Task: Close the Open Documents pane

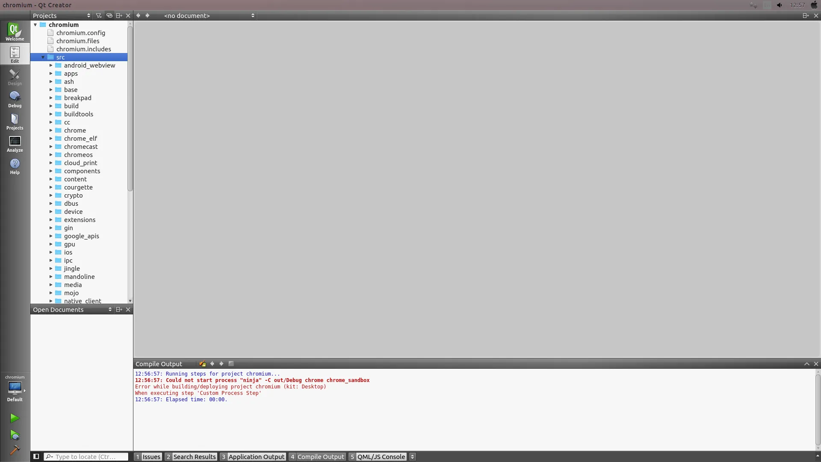Action: [128, 309]
